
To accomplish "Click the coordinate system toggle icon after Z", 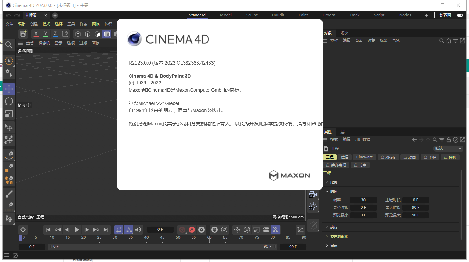I will pos(65,34).
